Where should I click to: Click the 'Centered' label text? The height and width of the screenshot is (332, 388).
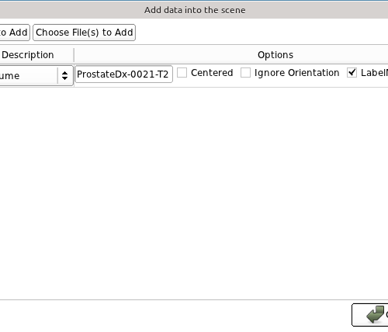212,73
